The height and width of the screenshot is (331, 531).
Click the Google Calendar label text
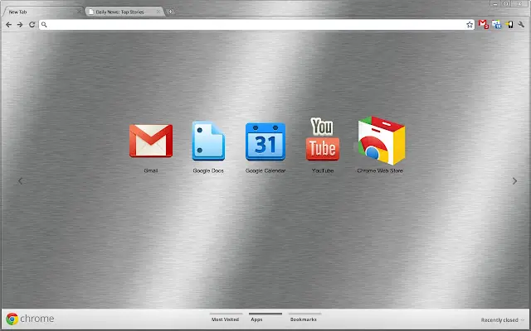tap(265, 170)
